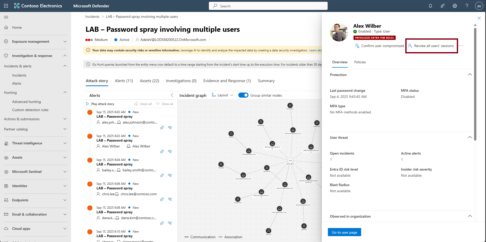
Task: Click the user panel vertical scrollbar
Action: pos(475,84)
